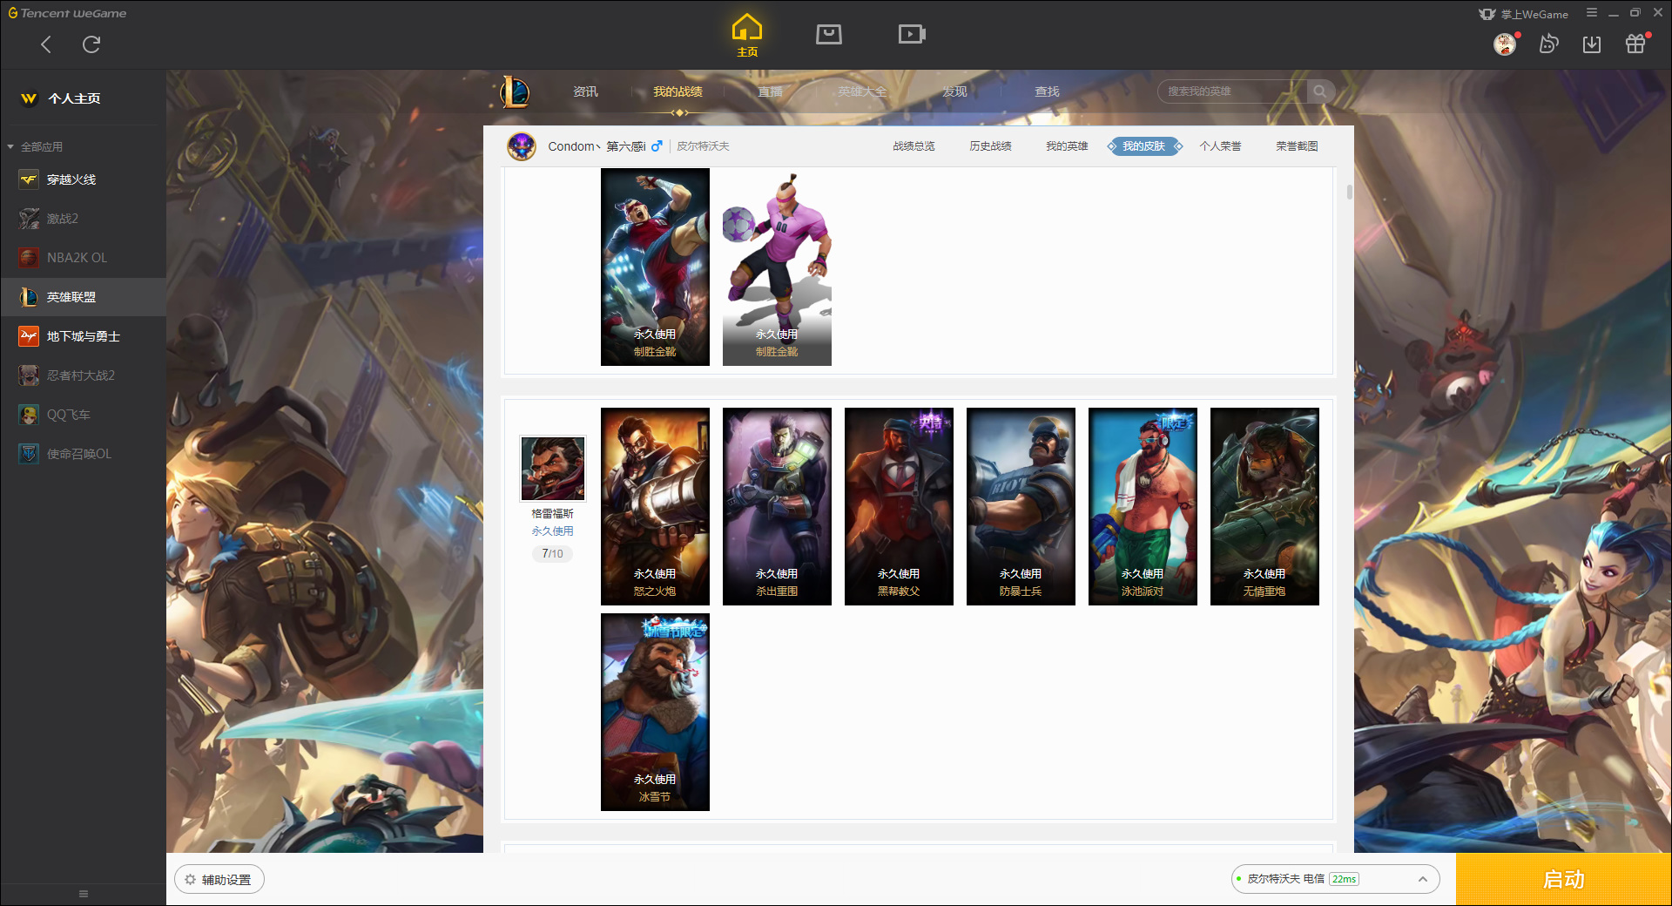Open the 泳池派对 skin card
The width and height of the screenshot is (1672, 906).
point(1143,506)
